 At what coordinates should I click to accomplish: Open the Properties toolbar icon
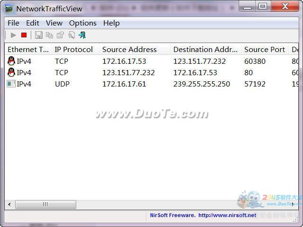click(60, 35)
